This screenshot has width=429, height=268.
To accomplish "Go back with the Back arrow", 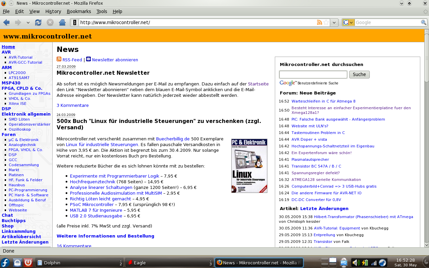I will pyautogui.click(x=6, y=22).
